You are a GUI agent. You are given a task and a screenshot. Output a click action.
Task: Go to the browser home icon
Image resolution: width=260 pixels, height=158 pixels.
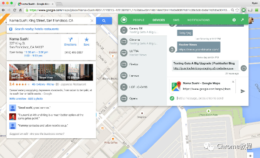(x=20, y=10)
